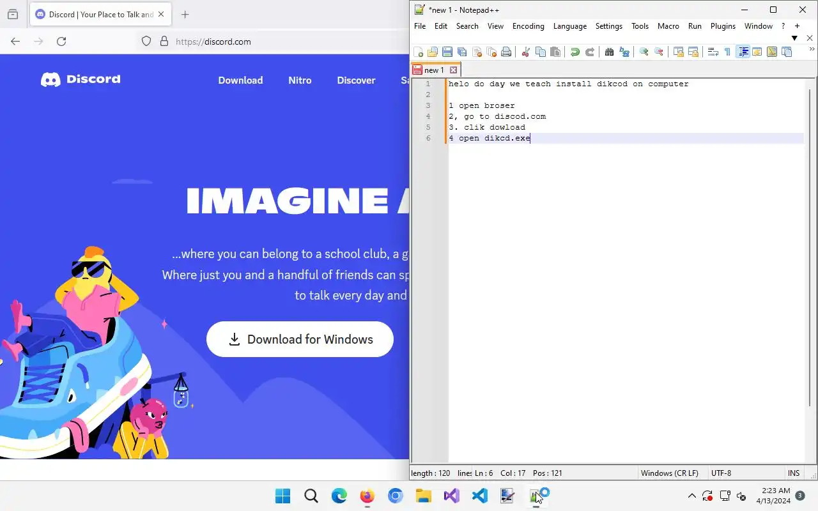Open the black triangle tab list dropdown

coord(794,38)
